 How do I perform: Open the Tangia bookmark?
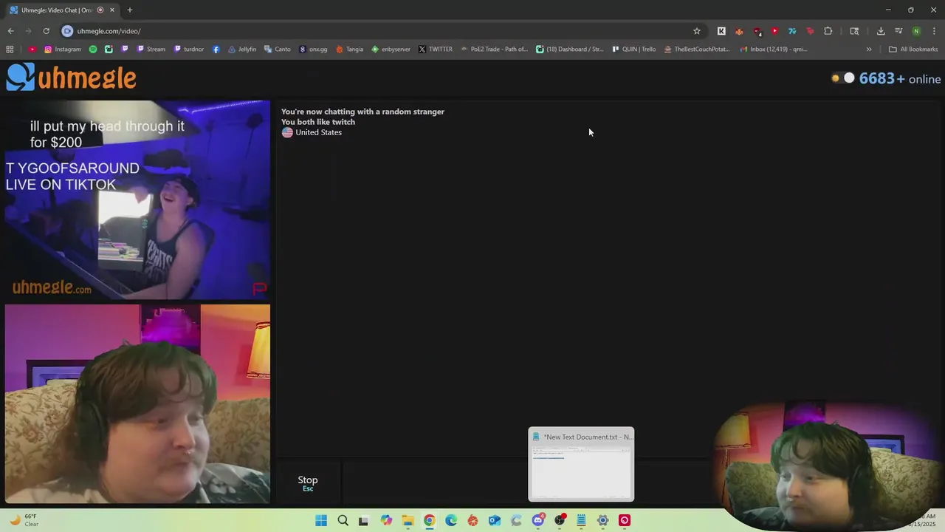[349, 50]
